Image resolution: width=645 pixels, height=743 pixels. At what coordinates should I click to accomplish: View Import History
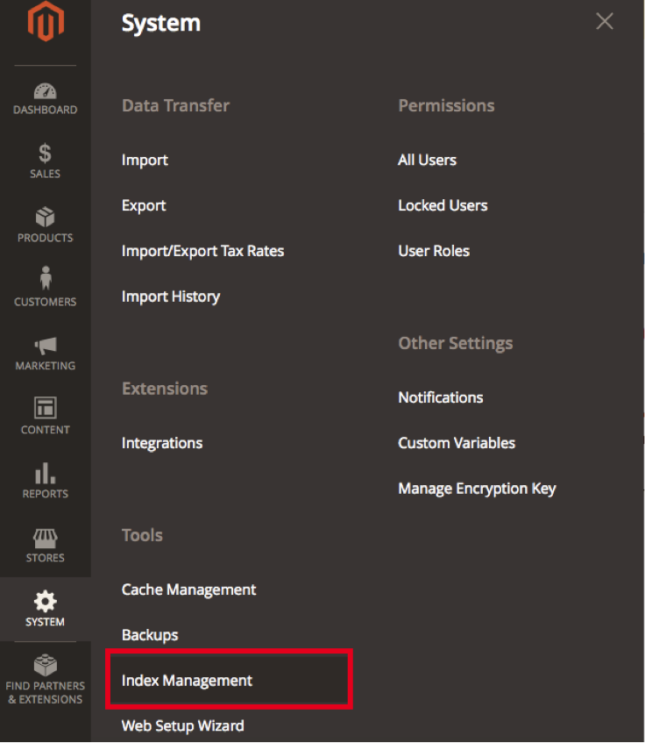coord(170,296)
